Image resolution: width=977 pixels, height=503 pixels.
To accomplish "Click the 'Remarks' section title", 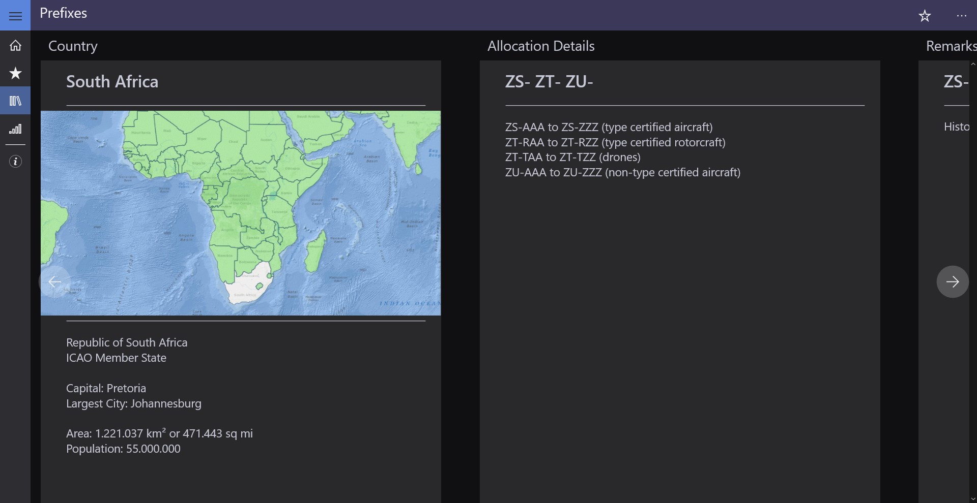I will point(951,46).
